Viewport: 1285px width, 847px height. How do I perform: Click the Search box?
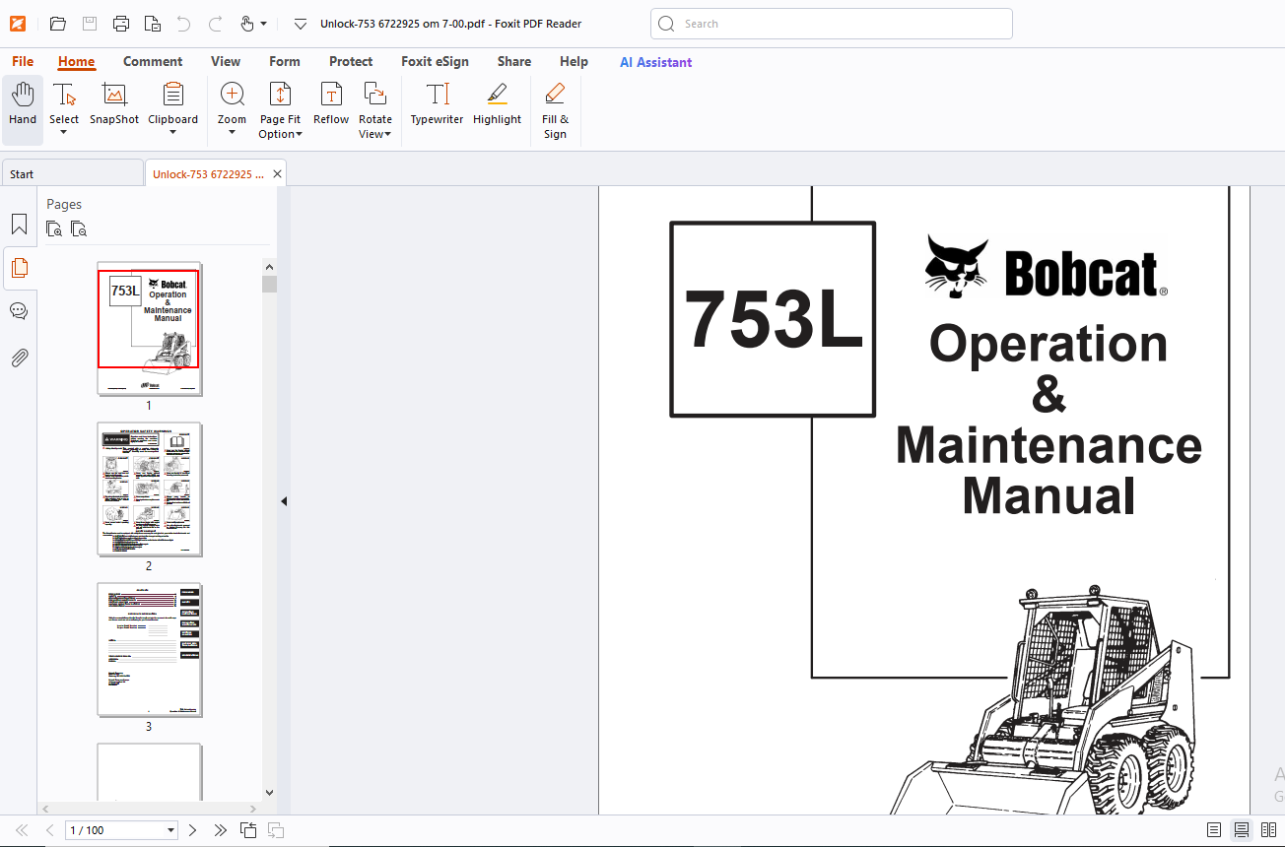pos(832,24)
